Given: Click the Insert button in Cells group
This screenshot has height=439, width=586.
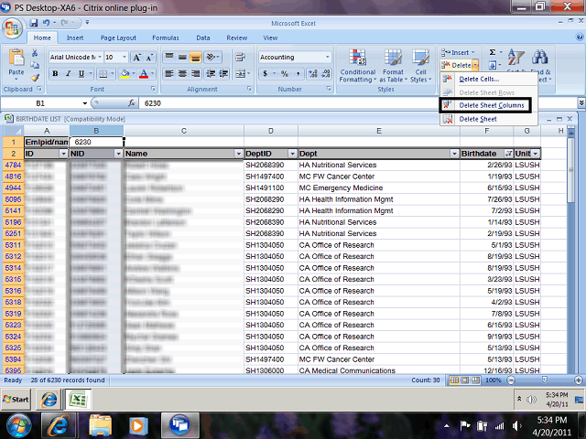Looking at the screenshot, I should pos(457,53).
